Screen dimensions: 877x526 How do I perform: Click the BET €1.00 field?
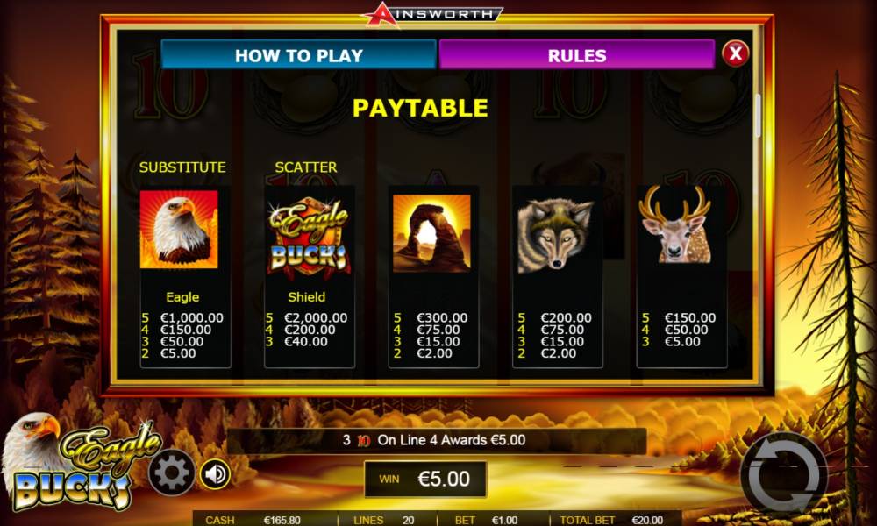tap(488, 520)
